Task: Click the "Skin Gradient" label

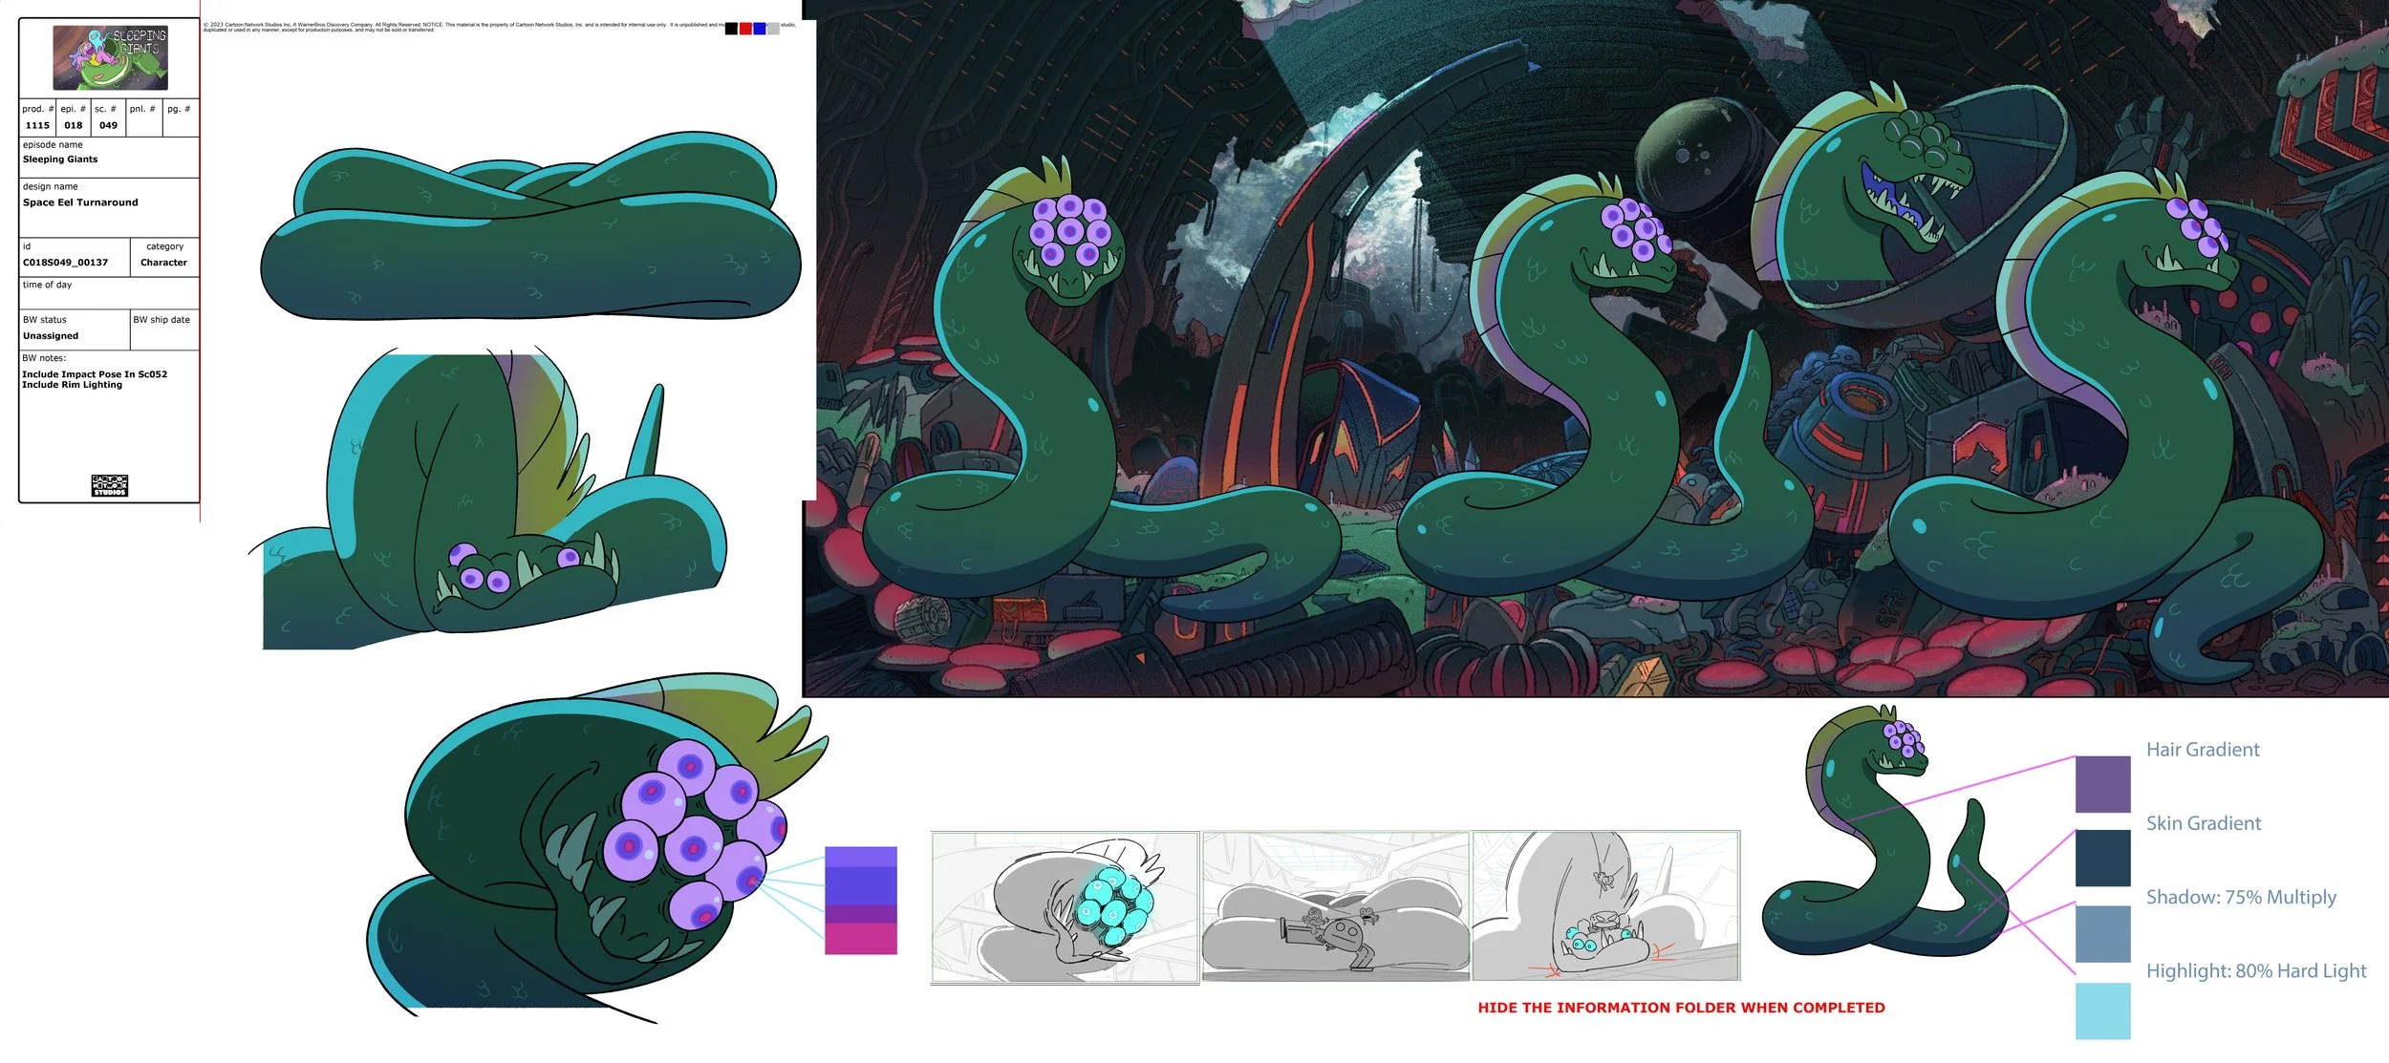Action: pyautogui.click(x=2204, y=823)
